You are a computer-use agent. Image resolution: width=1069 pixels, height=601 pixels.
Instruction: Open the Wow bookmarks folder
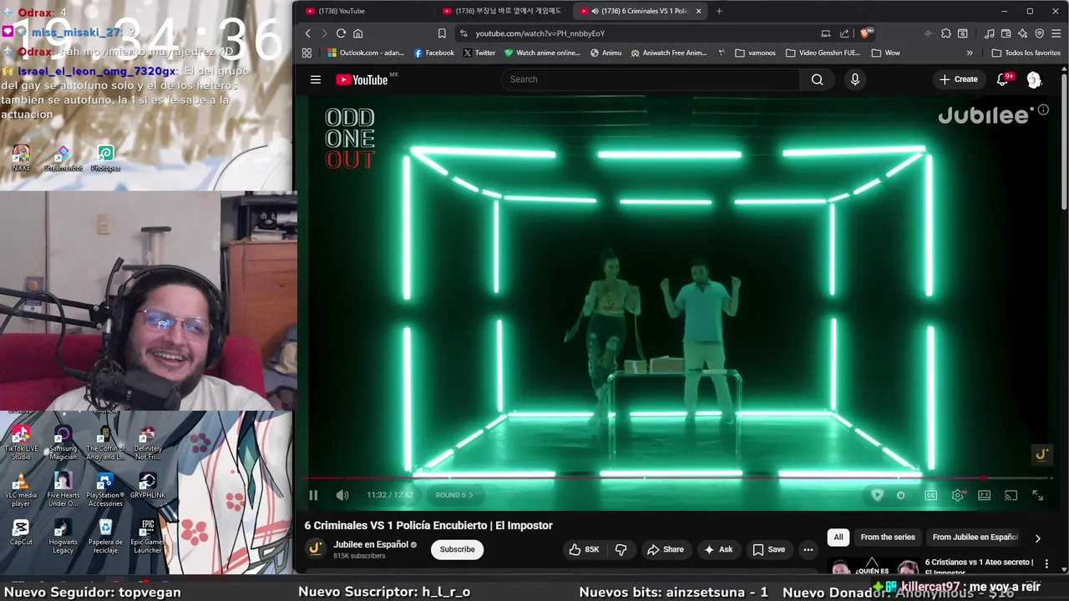click(885, 53)
